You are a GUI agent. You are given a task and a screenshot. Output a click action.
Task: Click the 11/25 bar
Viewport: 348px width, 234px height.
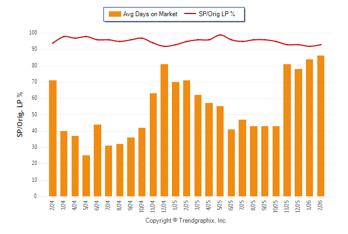(x=287, y=130)
